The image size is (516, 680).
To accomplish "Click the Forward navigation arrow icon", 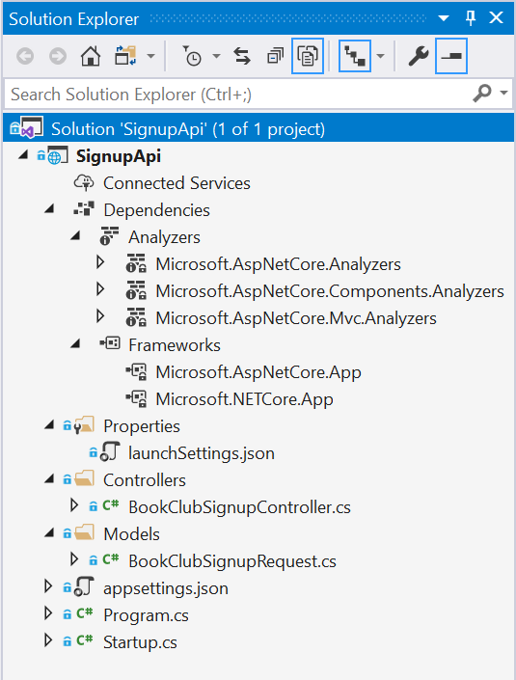I will point(58,56).
